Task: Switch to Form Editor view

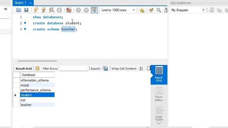Action: [159, 94]
